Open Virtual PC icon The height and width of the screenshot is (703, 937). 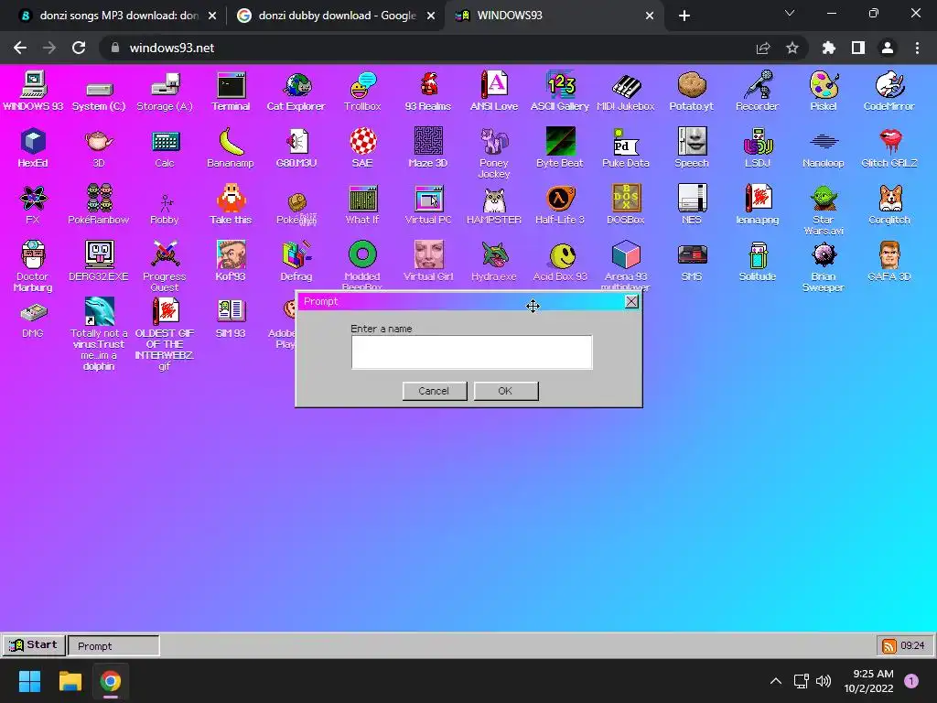(x=428, y=205)
